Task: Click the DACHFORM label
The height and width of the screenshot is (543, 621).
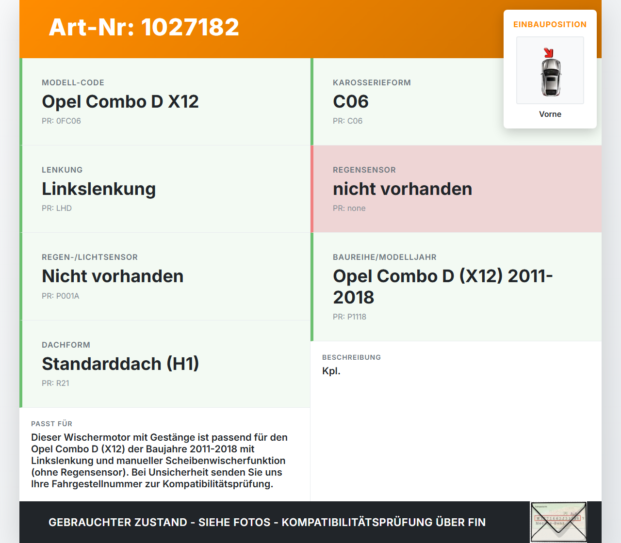Action: click(x=66, y=345)
